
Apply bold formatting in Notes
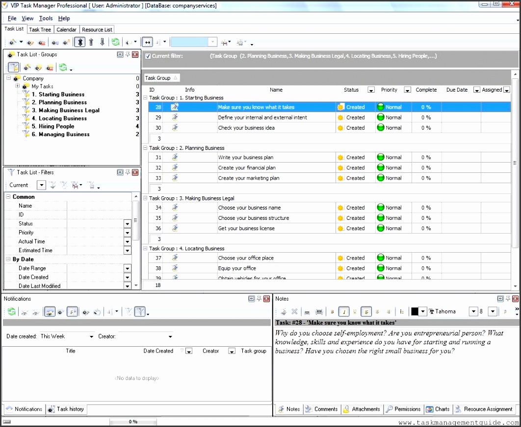pos(332,312)
